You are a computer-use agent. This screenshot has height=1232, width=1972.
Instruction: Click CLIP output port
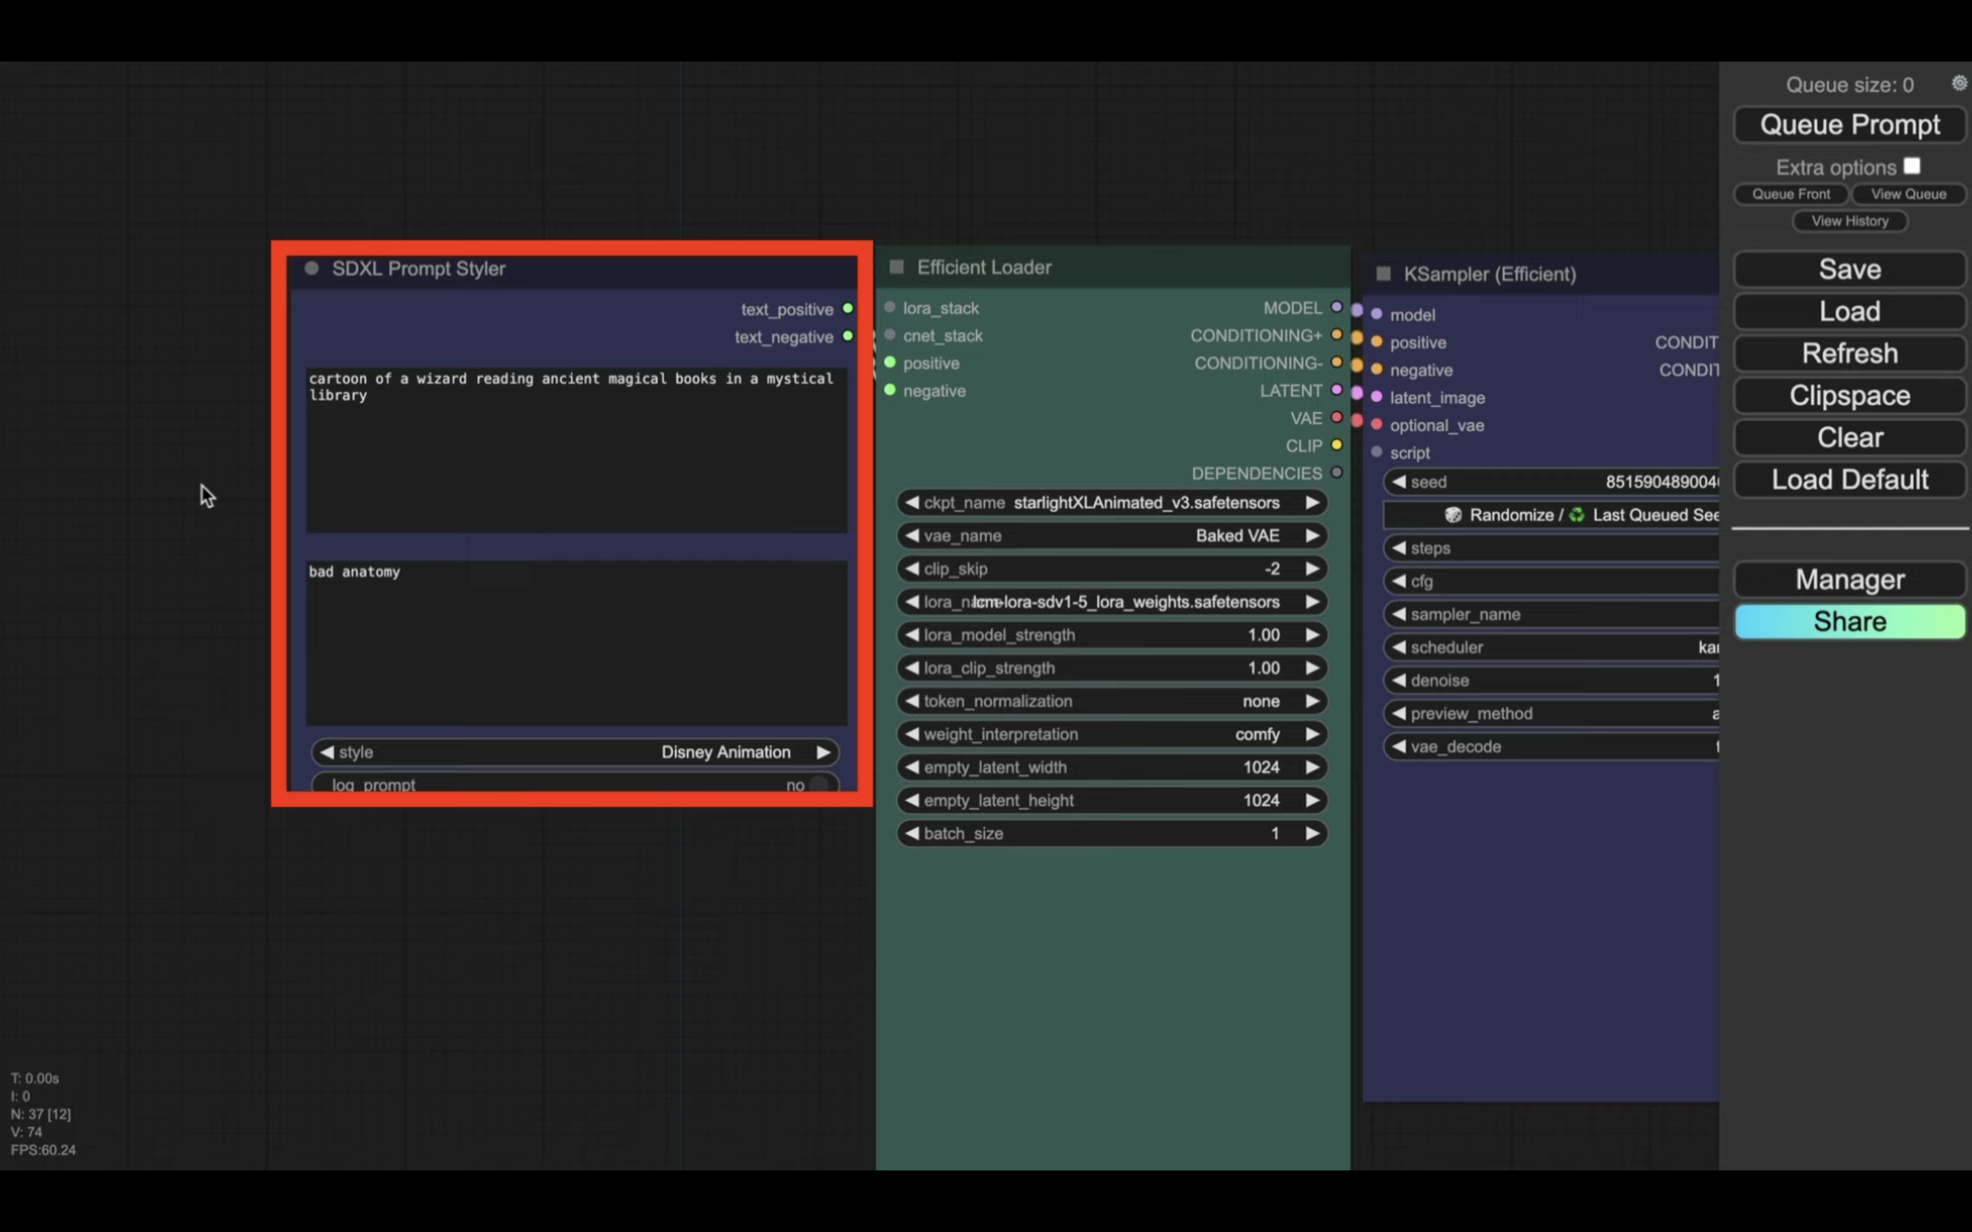(x=1337, y=445)
